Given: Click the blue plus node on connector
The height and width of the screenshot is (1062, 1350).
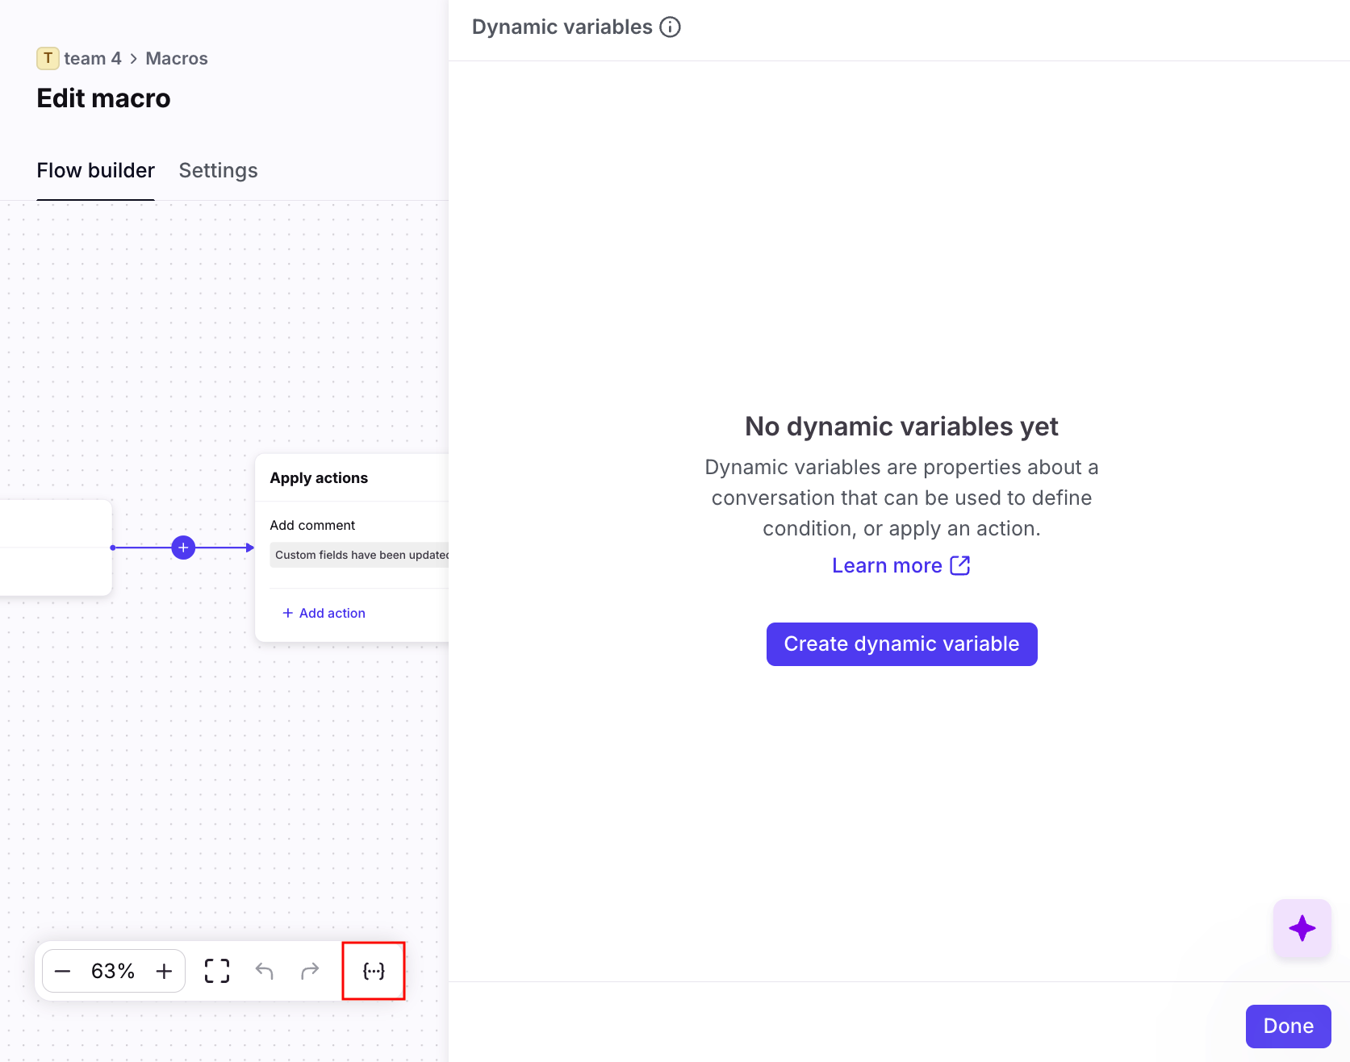Looking at the screenshot, I should click(183, 548).
